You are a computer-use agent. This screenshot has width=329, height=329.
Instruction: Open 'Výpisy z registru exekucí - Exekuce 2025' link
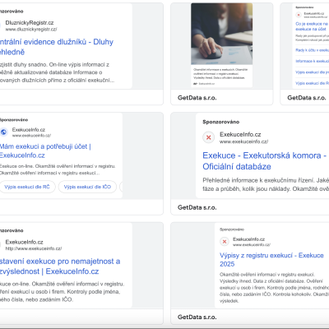pyautogui.click(x=271, y=260)
